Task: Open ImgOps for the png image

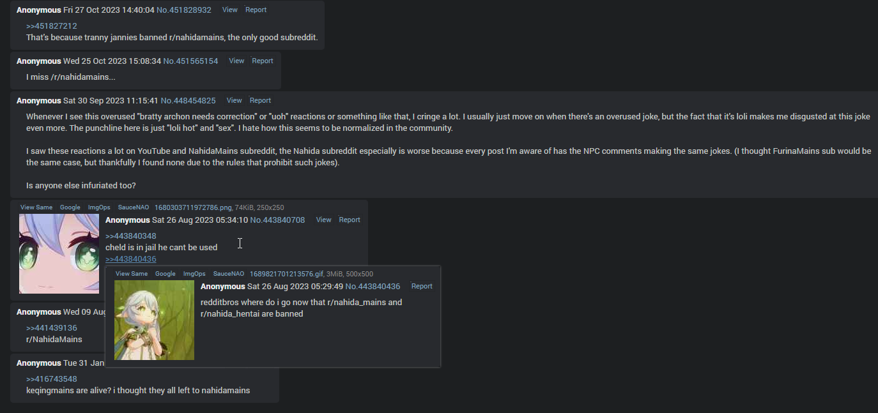Action: pos(99,207)
